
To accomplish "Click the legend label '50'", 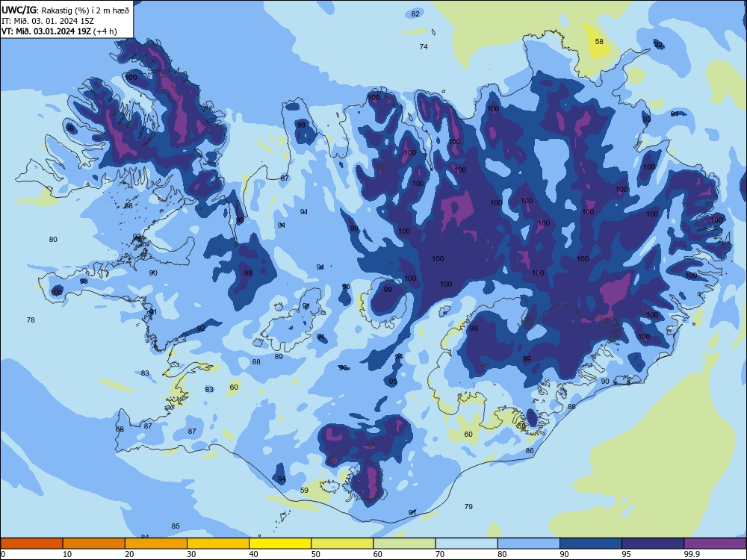I will pos(316,554).
